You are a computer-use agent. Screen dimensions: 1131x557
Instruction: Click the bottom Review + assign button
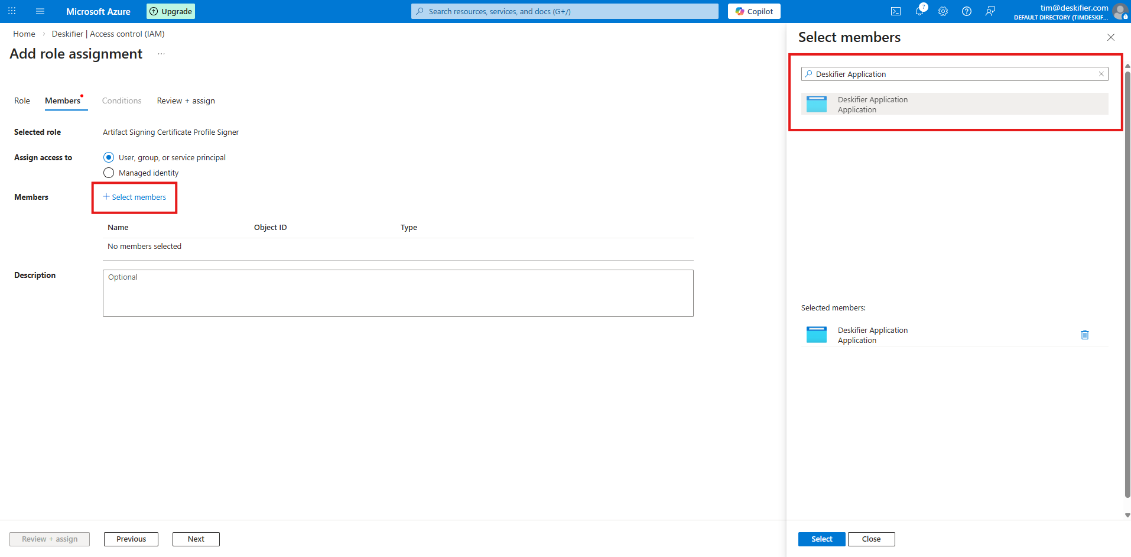(x=50, y=539)
